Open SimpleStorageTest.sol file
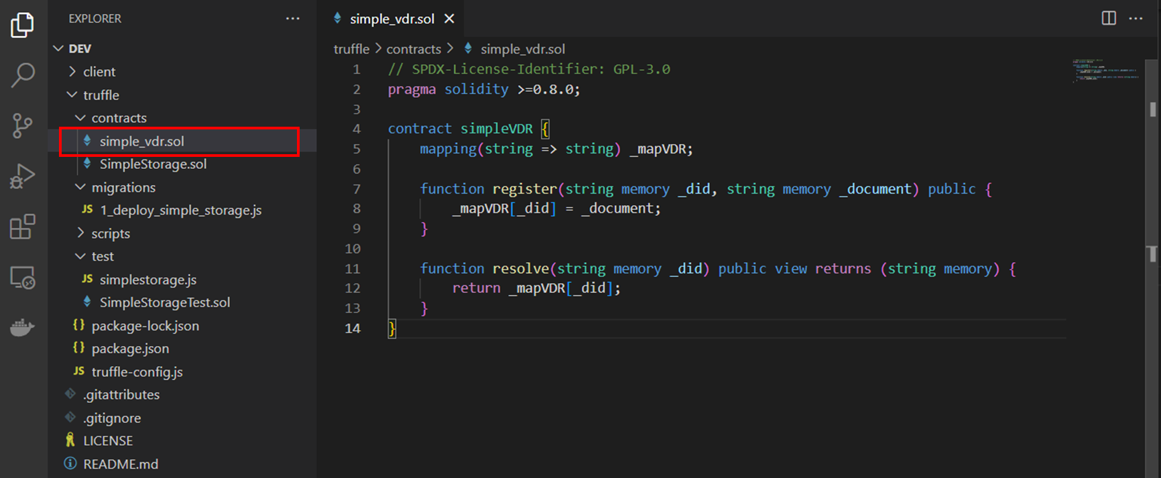The image size is (1161, 478). coord(182,302)
